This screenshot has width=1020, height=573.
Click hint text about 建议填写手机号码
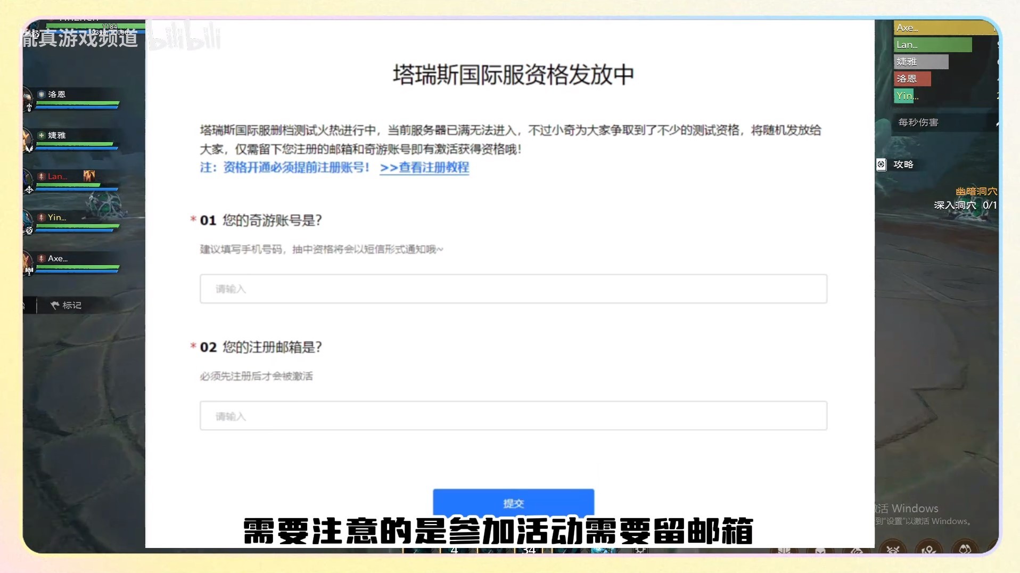[321, 249]
